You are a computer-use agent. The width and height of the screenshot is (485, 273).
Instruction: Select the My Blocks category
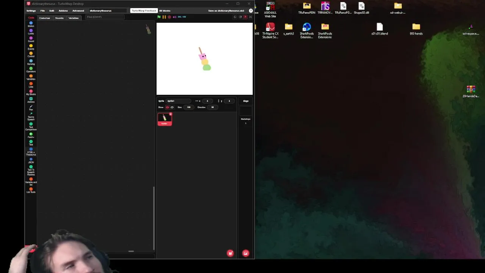[31, 93]
